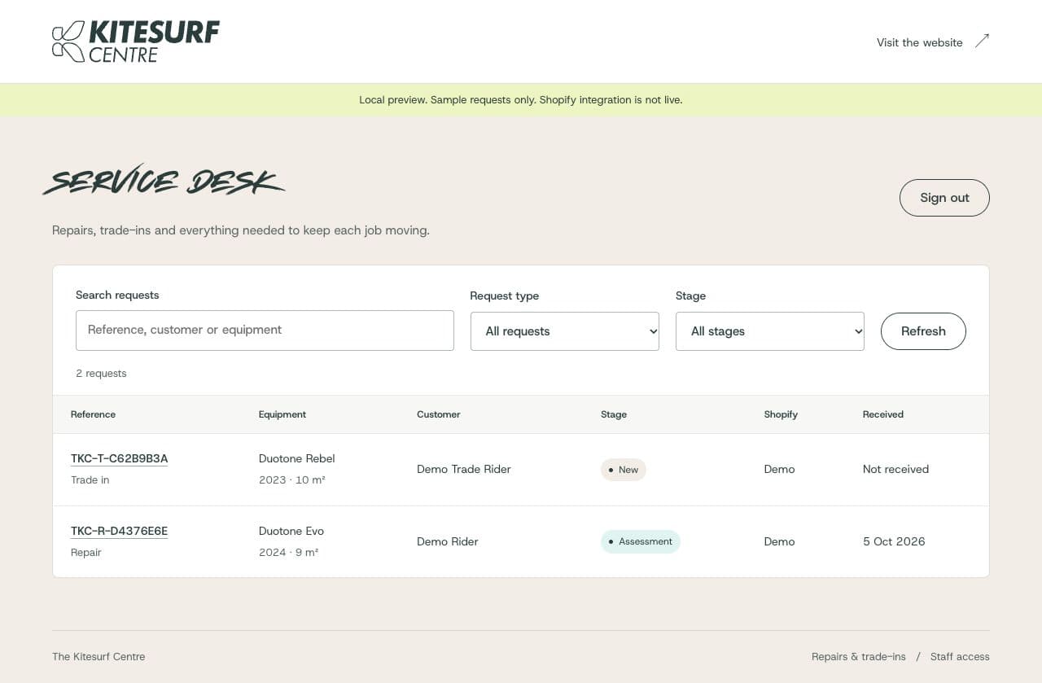Click the Demo Shopify cell in repair row
The width and height of the screenshot is (1042, 683).
click(779, 541)
